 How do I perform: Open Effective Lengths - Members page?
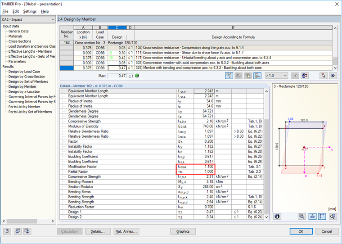[x=30, y=51]
